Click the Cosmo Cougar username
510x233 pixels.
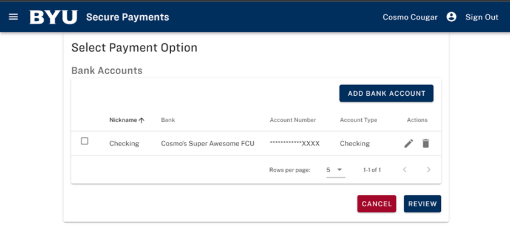pos(410,17)
